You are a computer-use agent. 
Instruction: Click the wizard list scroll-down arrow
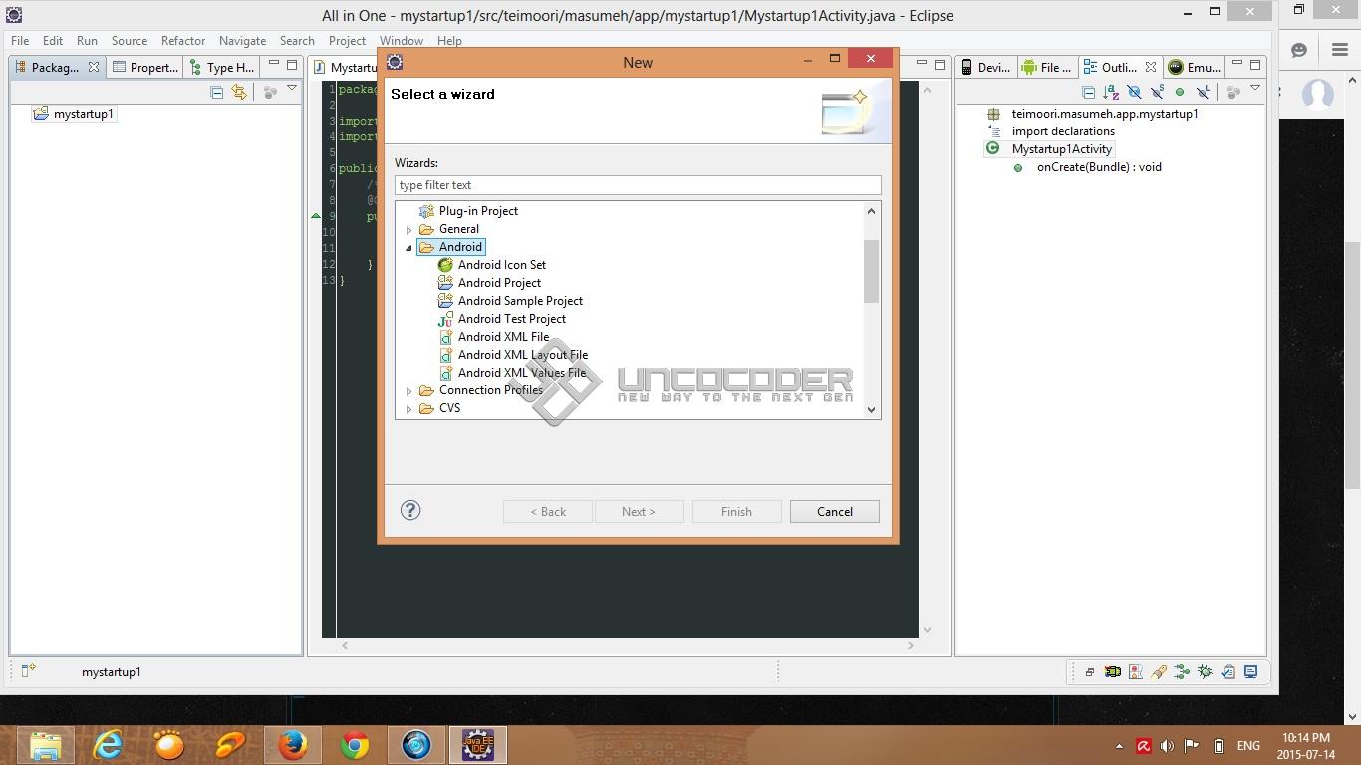point(872,409)
